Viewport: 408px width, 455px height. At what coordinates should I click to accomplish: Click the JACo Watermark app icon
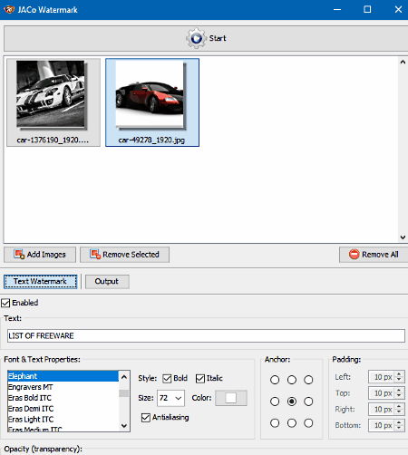coord(9,9)
